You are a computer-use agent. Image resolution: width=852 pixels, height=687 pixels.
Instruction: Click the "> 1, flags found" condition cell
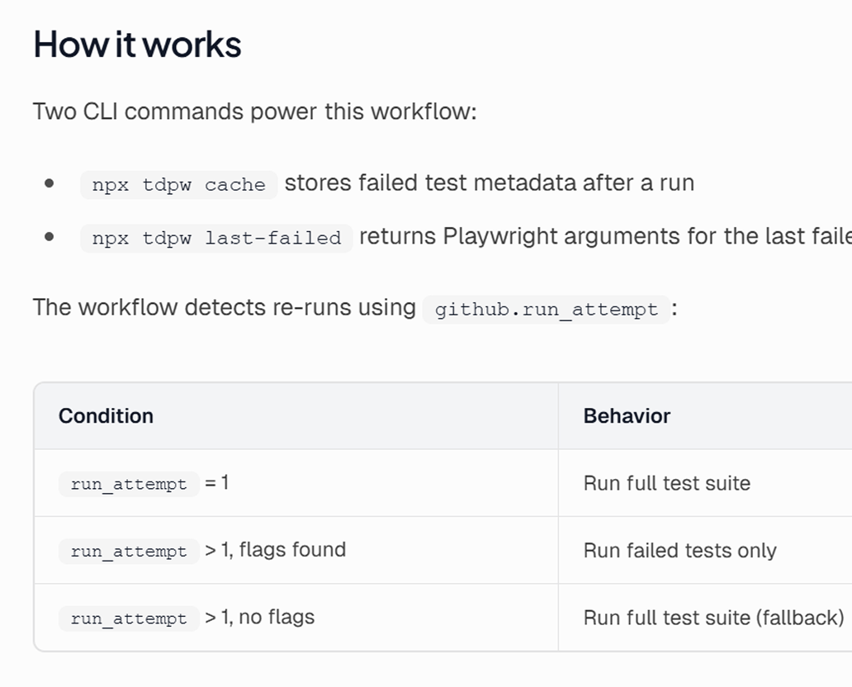(x=296, y=550)
